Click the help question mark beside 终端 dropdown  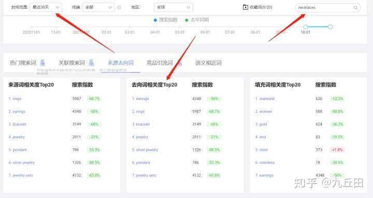tap(119, 7)
